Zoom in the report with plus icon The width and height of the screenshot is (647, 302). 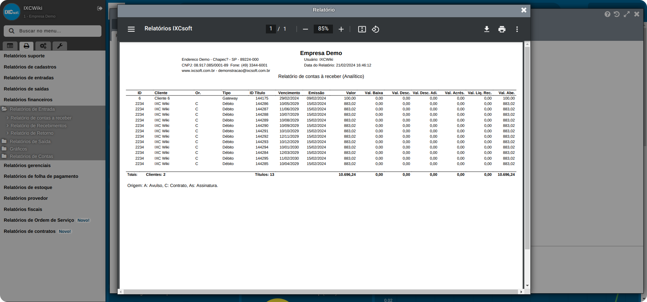tap(341, 29)
